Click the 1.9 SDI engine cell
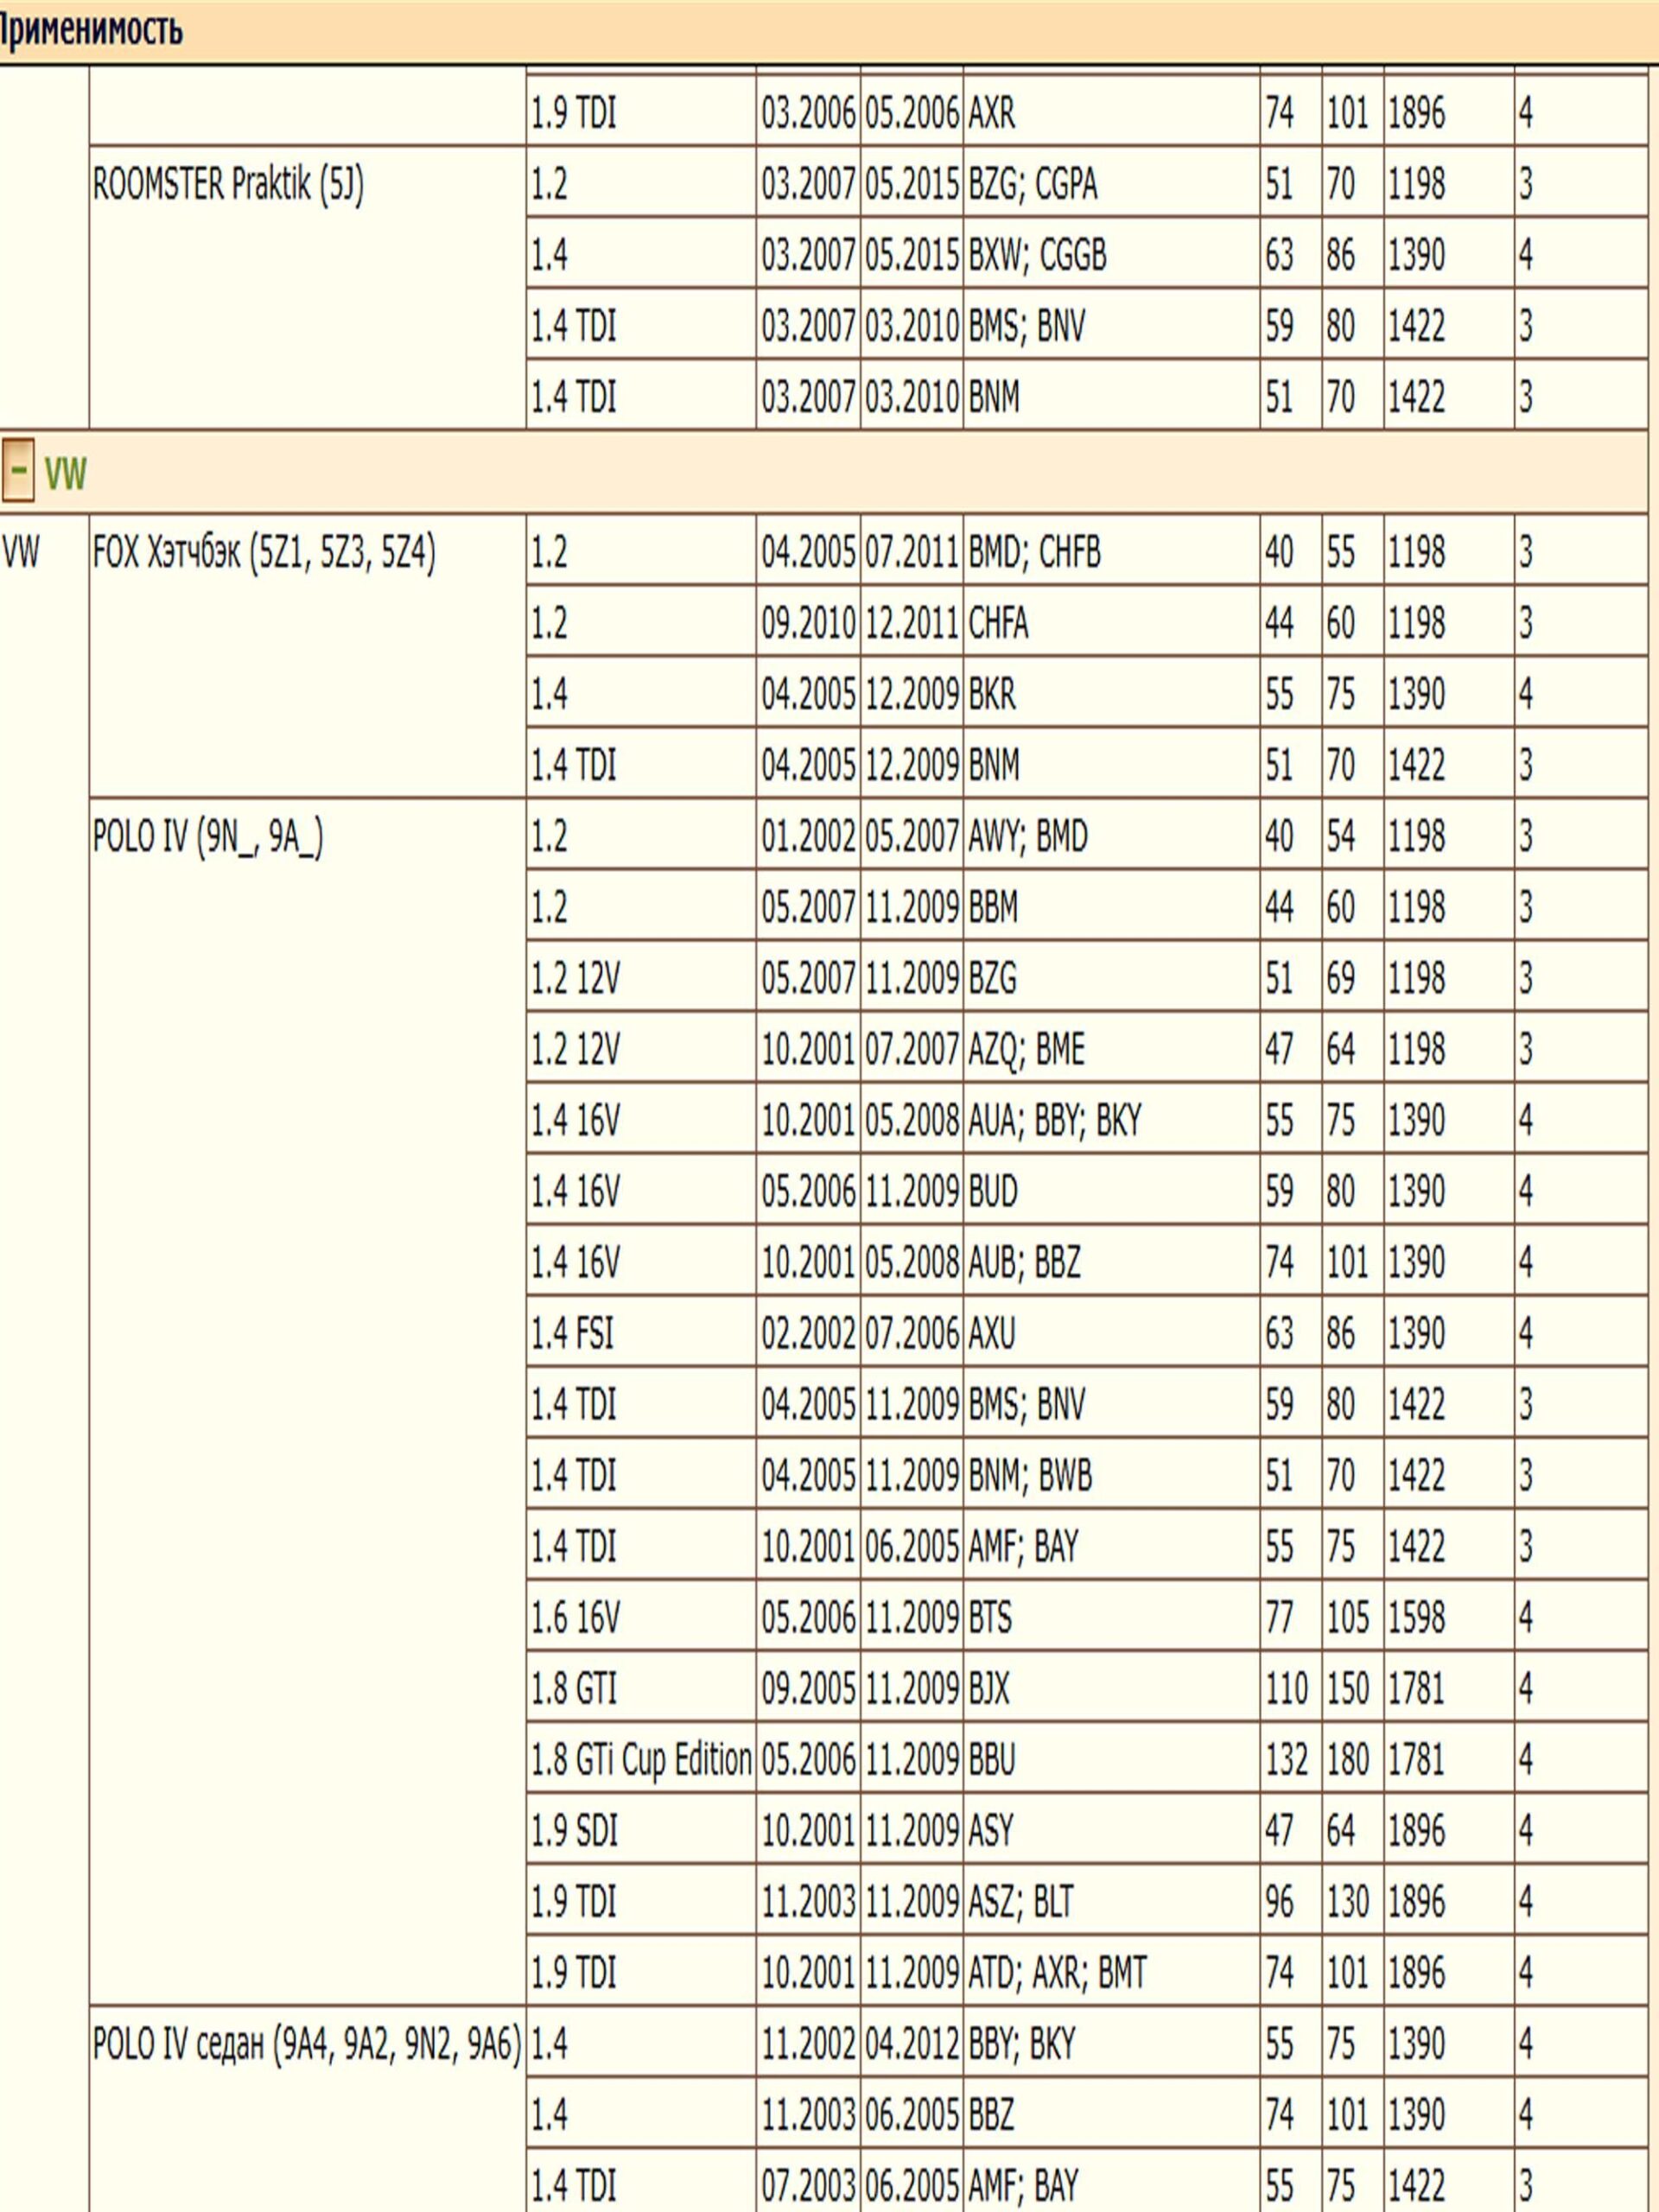The width and height of the screenshot is (1659, 2212). (x=574, y=1831)
